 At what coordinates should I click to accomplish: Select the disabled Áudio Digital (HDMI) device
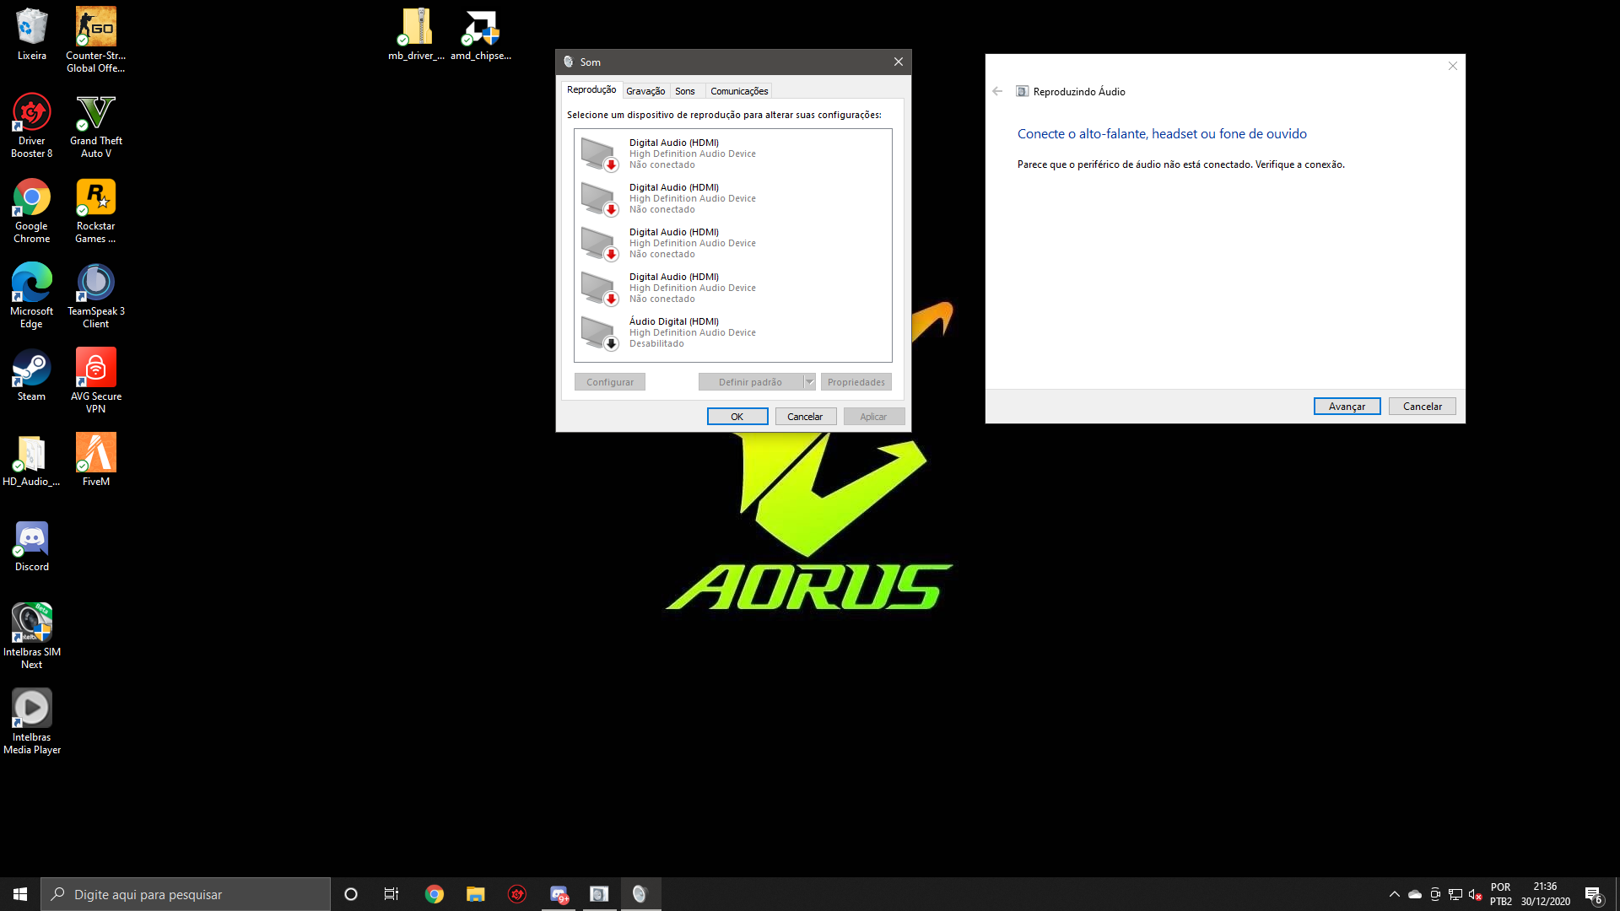pyautogui.click(x=732, y=332)
